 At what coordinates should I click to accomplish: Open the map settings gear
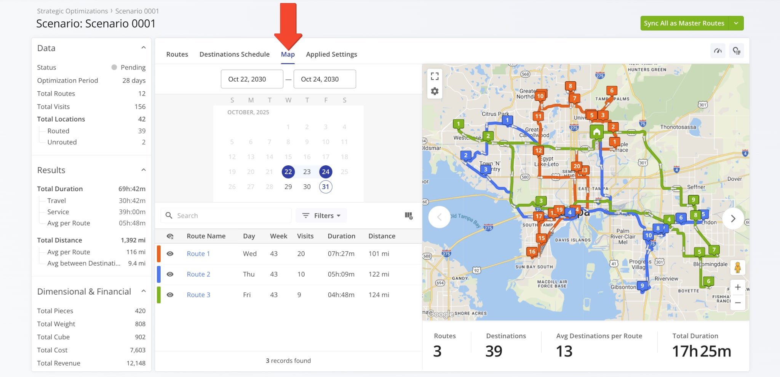435,91
